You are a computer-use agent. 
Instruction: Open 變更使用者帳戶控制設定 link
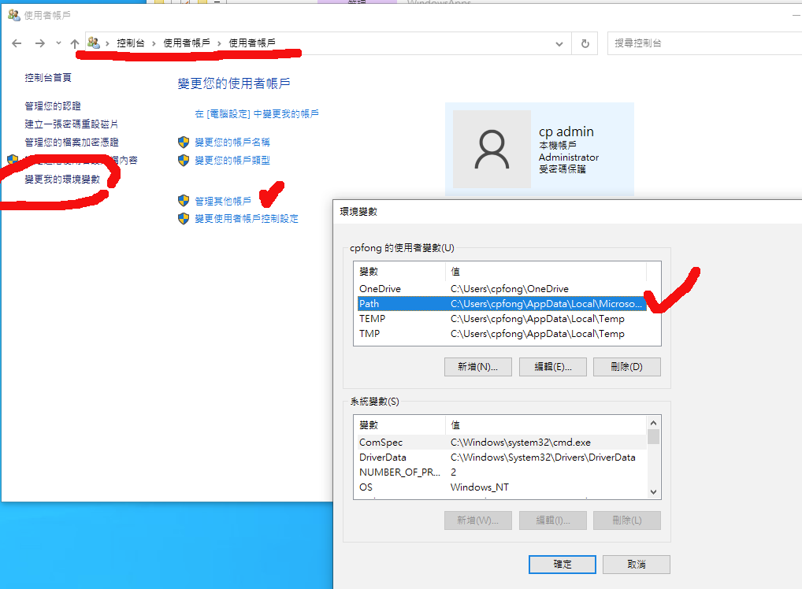[247, 218]
